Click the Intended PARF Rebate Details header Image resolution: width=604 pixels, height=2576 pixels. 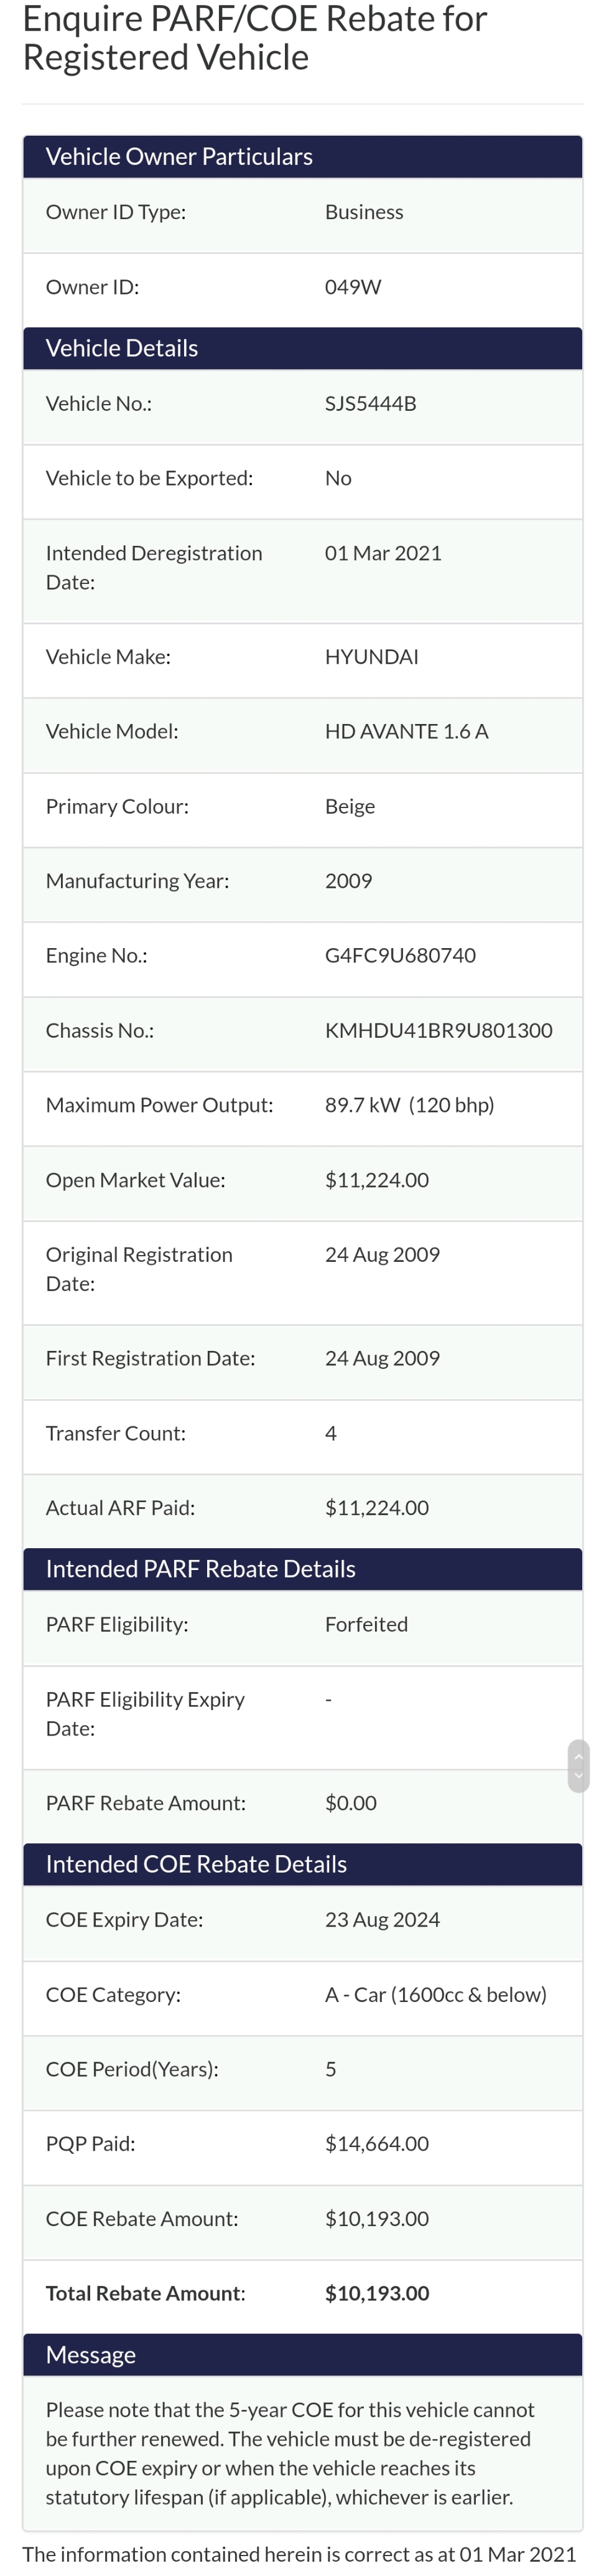click(x=200, y=1568)
